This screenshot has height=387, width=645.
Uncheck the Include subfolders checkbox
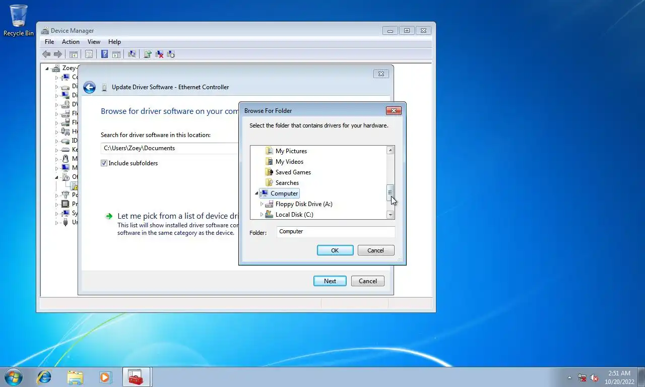point(104,163)
